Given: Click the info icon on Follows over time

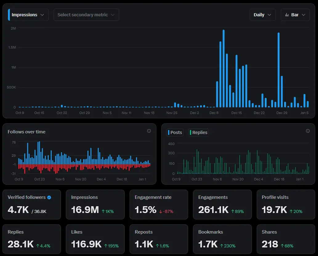Looking at the screenshot, I should [149, 131].
